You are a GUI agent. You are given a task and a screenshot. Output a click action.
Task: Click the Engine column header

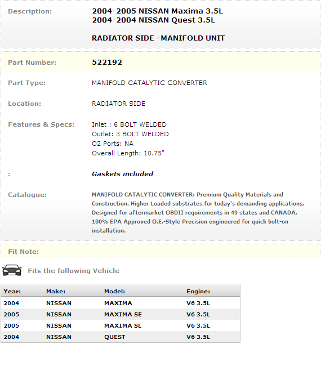coord(198,291)
